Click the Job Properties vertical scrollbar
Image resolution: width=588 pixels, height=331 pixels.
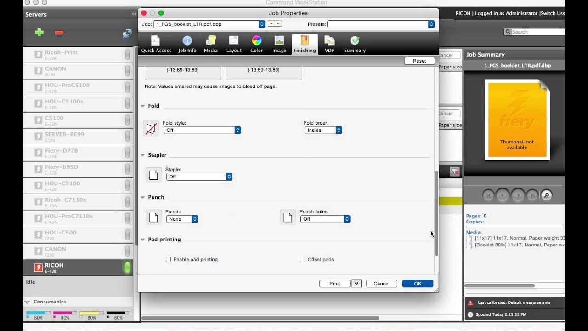pos(436,213)
